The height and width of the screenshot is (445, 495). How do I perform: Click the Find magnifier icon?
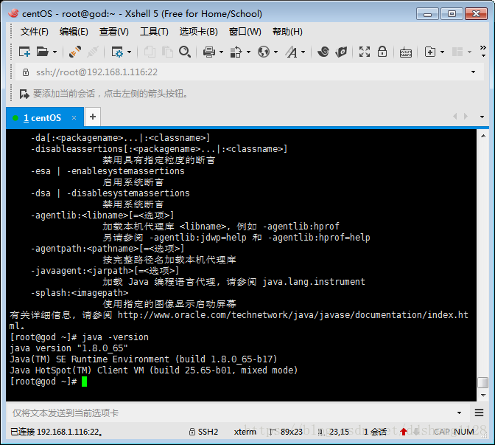point(185,52)
